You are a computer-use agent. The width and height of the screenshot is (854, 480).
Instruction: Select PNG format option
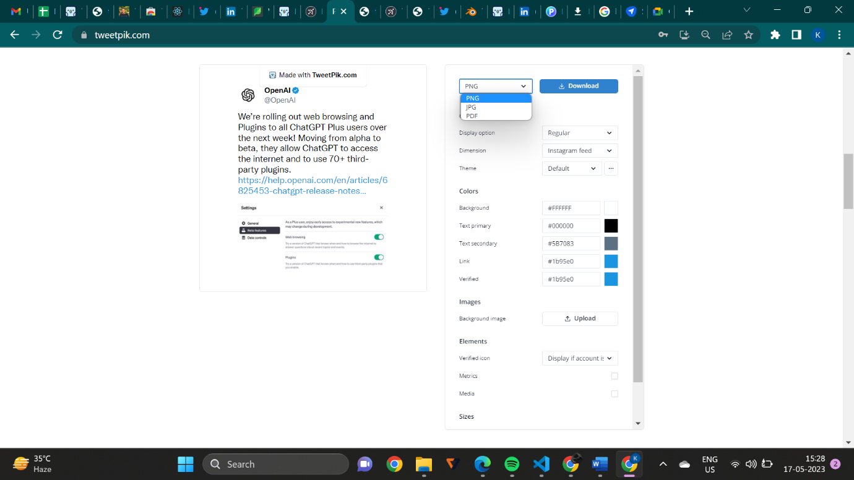point(496,98)
